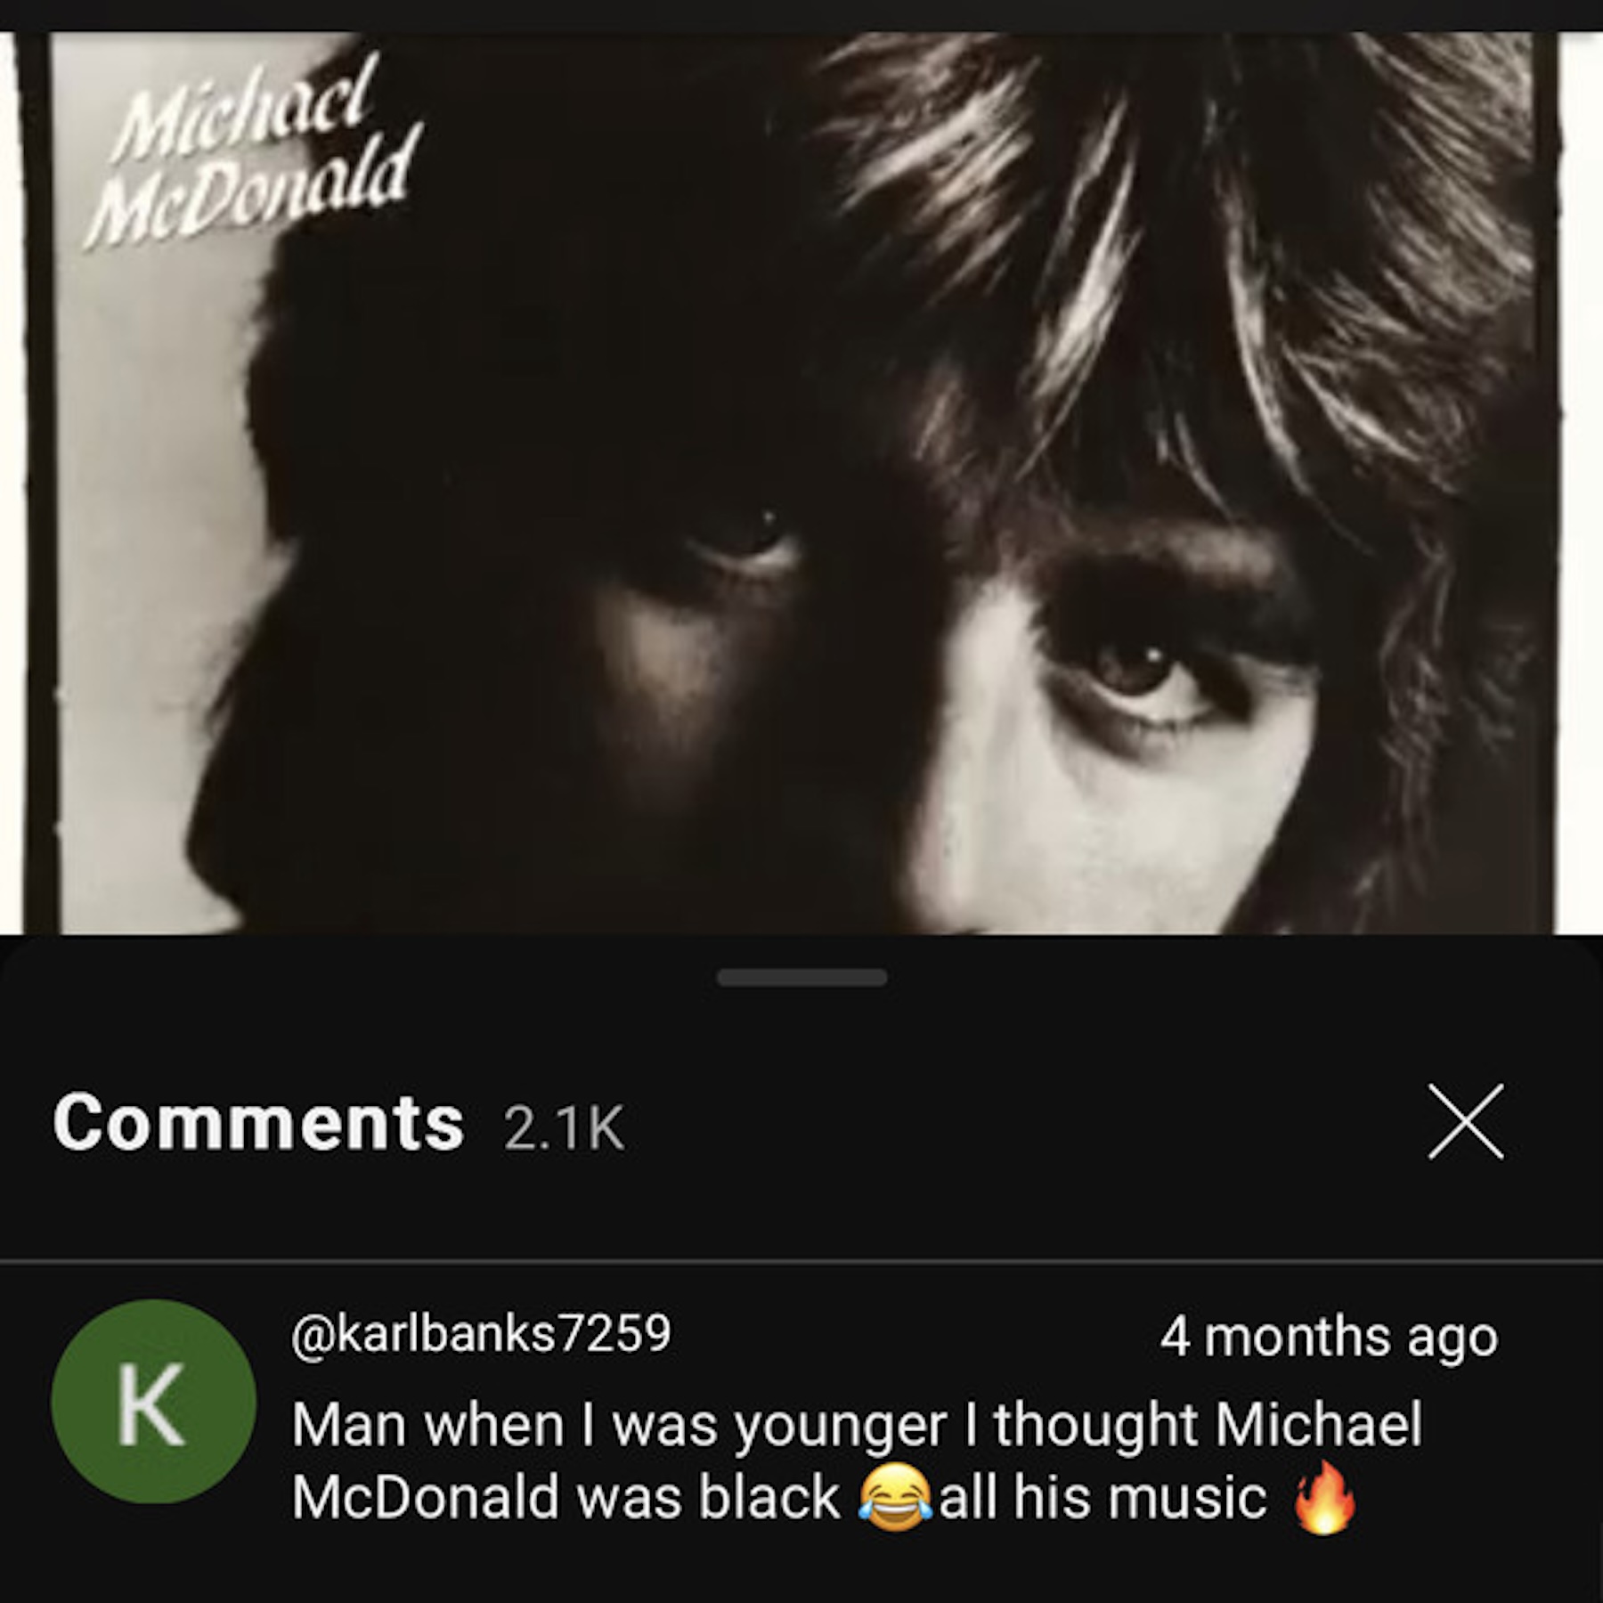This screenshot has width=1603, height=1603.
Task: Click the word 'younger' in the comment
Action: [x=841, y=1425]
